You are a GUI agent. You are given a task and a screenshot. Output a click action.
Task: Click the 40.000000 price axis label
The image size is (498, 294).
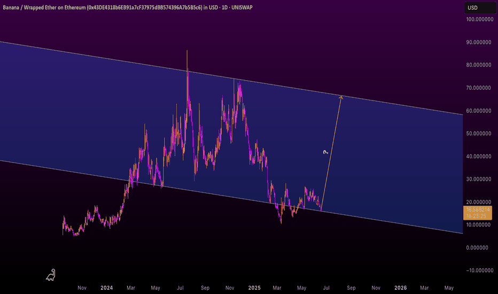point(479,157)
